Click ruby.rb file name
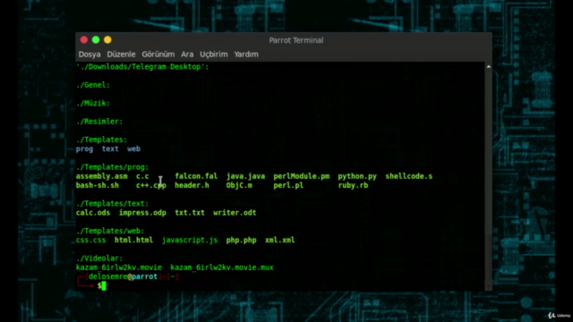 pos(353,185)
